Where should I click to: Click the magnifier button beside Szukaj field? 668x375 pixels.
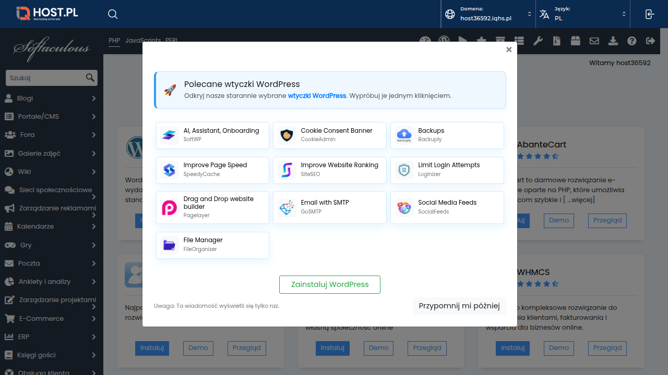(x=90, y=78)
